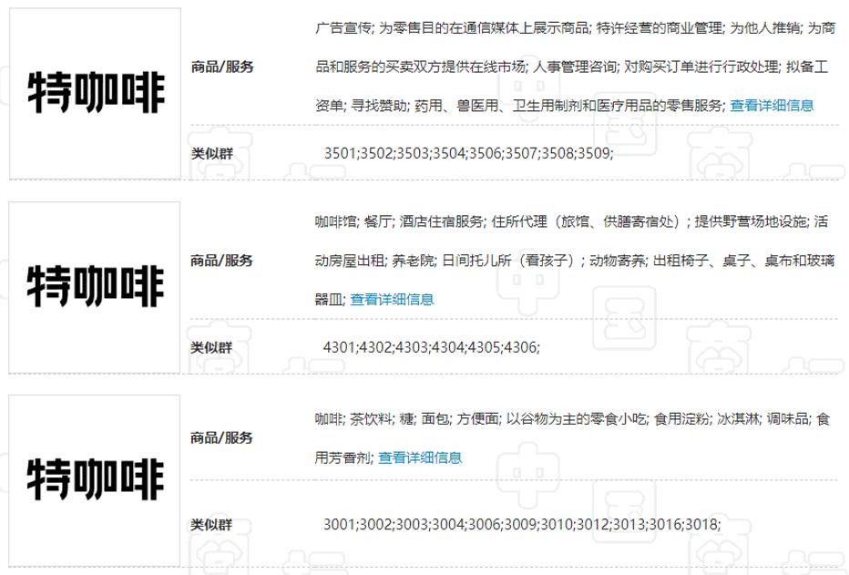Click 特咖啡 logo beside the 4301 group
Image resolution: width=849 pixels, height=575 pixels.
point(95,287)
